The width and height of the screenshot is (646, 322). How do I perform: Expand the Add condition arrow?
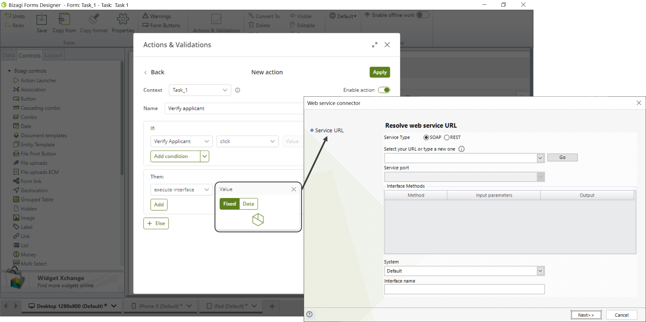pos(204,156)
